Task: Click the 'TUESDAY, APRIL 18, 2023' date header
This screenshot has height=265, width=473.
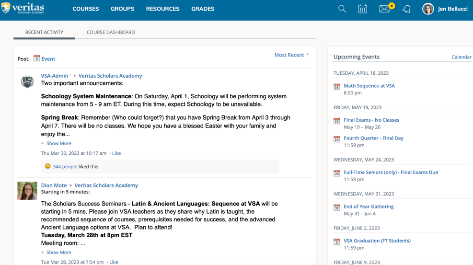Action: [361, 73]
